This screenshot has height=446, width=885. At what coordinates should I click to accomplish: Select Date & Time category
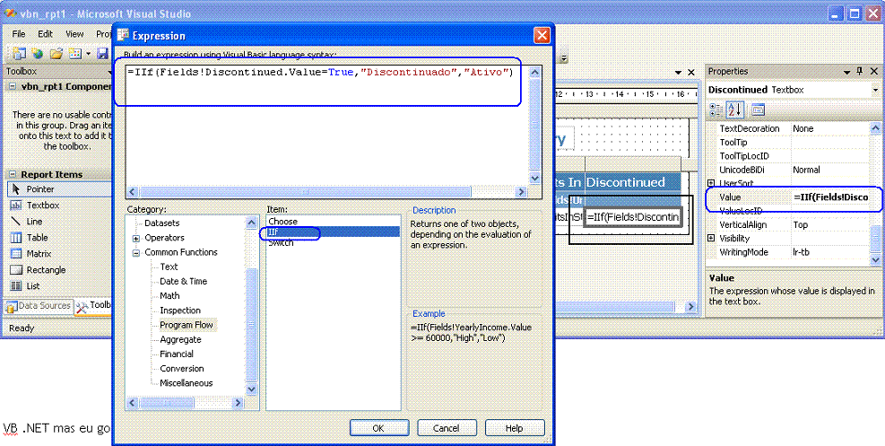(184, 281)
